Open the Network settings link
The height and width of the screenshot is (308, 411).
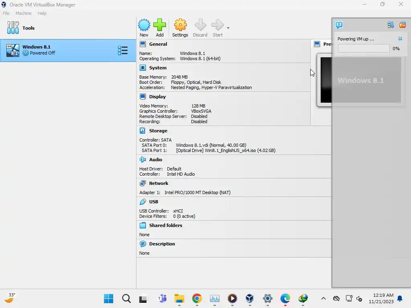coord(159,183)
